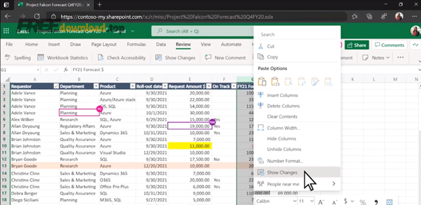Click the context menu Search field

tap(297, 35)
